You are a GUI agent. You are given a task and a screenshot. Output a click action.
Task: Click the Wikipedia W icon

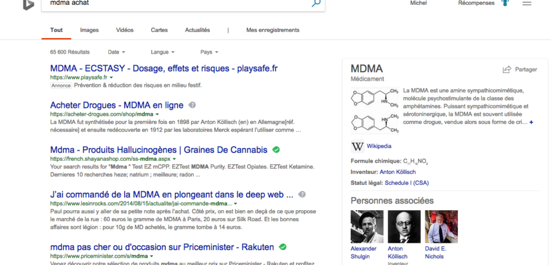coord(357,147)
